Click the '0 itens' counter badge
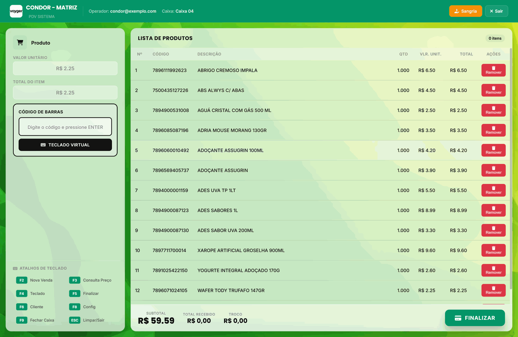Image resolution: width=518 pixels, height=337 pixels. (495, 38)
